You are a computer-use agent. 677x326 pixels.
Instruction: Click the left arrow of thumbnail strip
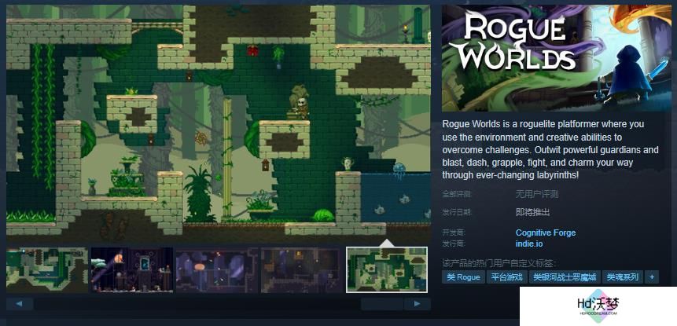(x=20, y=304)
